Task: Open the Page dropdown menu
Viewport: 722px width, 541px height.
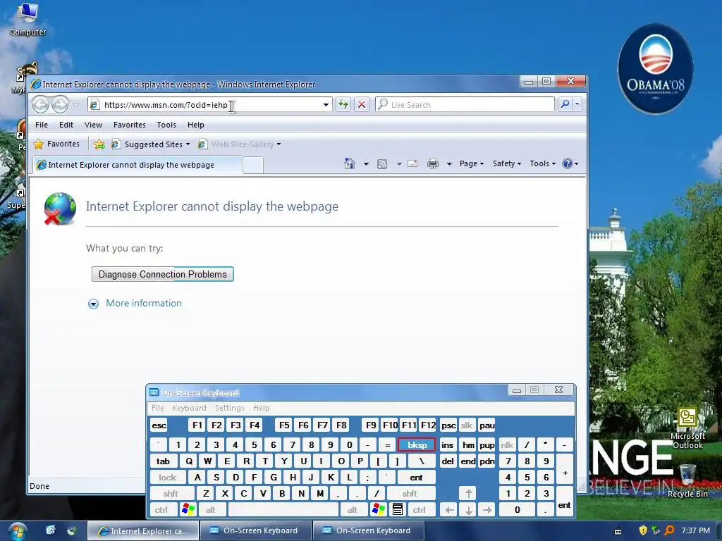Action: tap(472, 163)
